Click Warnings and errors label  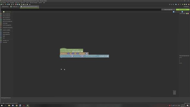(6, 98)
